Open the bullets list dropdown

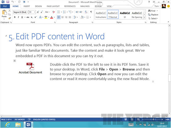(x=61, y=12)
